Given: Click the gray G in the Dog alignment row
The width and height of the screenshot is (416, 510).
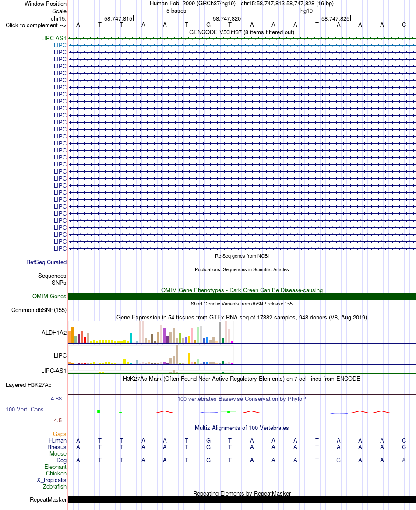Looking at the screenshot, I should point(338,460).
